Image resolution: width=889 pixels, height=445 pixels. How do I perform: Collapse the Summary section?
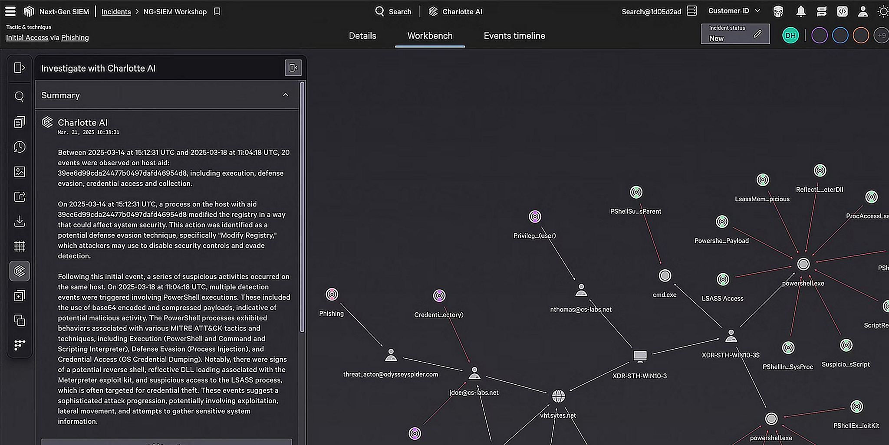coord(286,95)
